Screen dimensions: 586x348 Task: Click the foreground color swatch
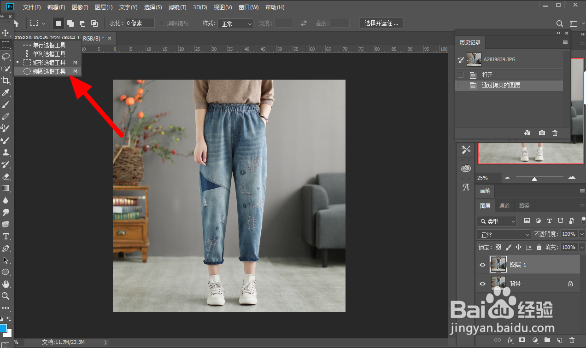point(3,329)
